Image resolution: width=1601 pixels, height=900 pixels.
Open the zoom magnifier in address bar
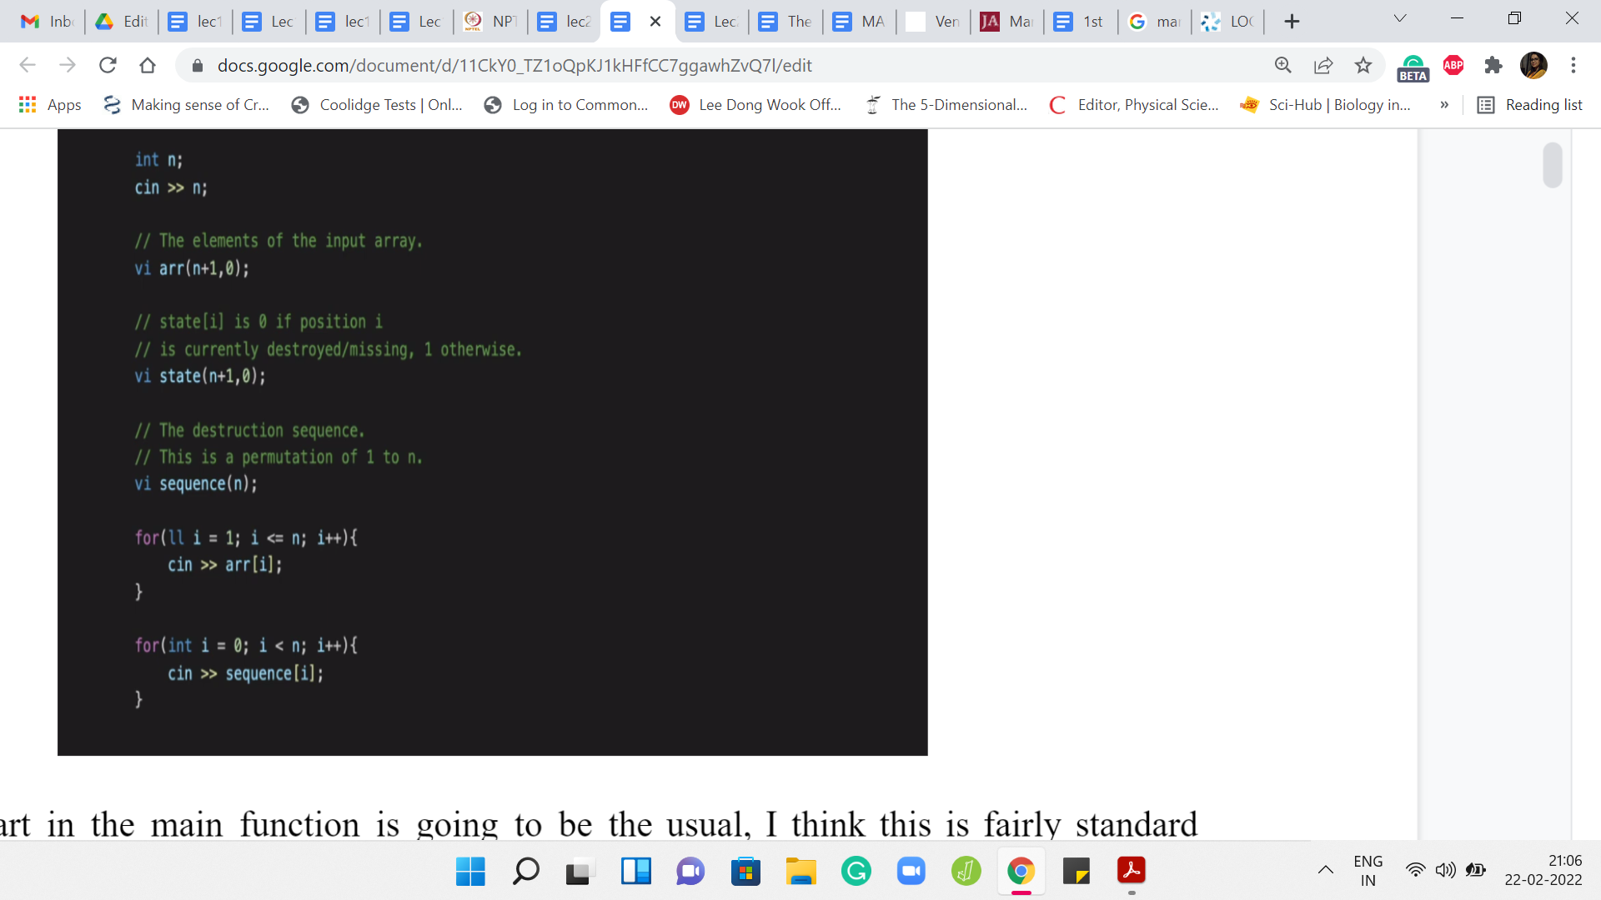pyautogui.click(x=1282, y=65)
